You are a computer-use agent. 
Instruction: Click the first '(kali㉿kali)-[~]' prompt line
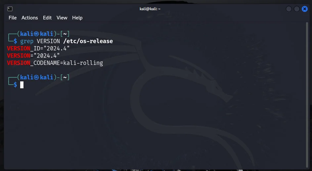tap(43, 34)
